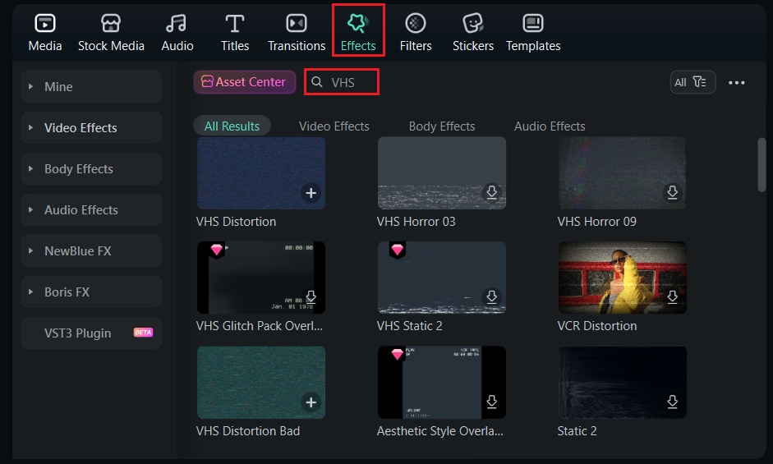Screen dimensions: 773x464
Task: Select the VST3 Plugin beta item
Action: [x=92, y=333]
